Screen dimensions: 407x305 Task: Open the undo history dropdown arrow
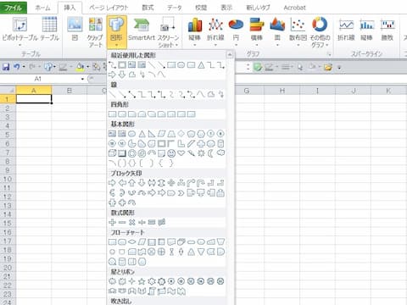24,67
